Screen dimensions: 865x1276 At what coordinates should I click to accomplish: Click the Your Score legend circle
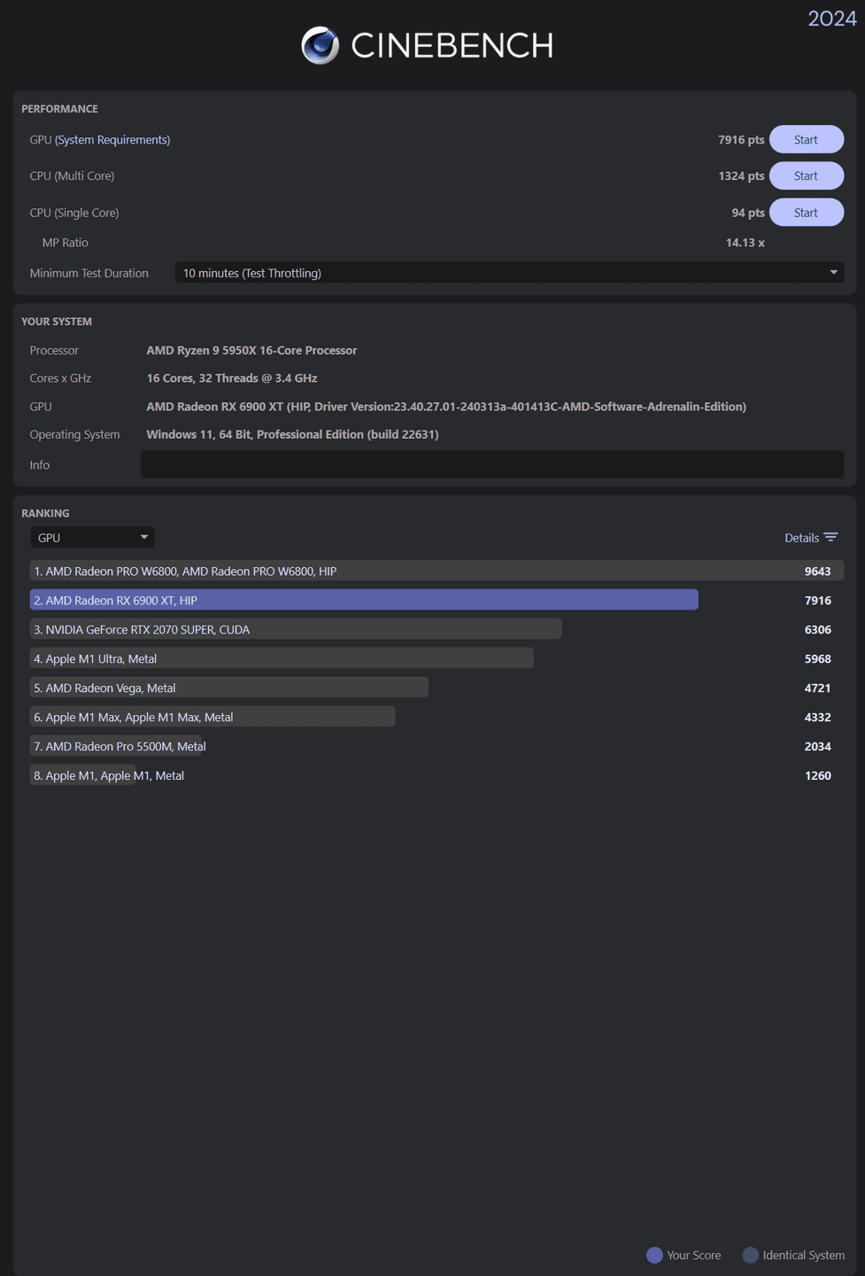click(655, 1256)
